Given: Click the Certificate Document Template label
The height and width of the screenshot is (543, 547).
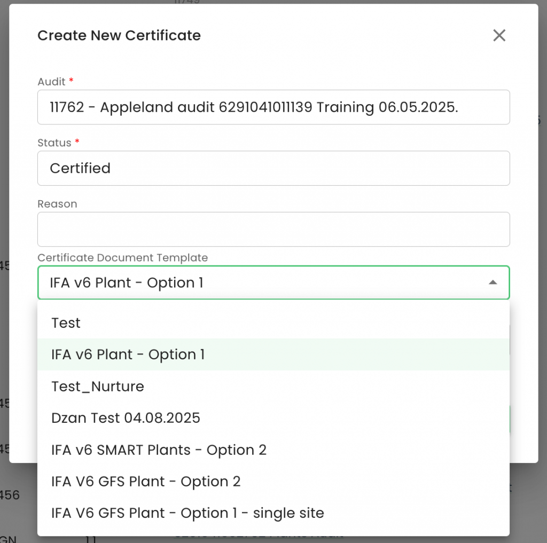Looking at the screenshot, I should (122, 257).
